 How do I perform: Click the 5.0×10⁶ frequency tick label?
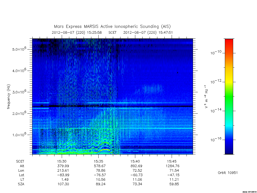coord(19,49)
